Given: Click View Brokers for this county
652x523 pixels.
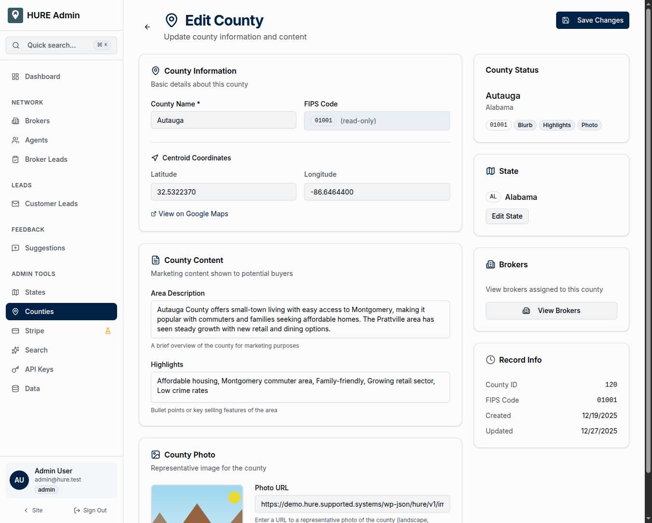Looking at the screenshot, I should (551, 311).
